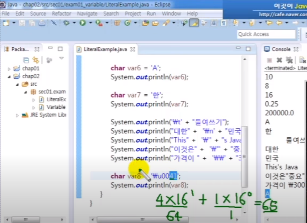Image resolution: width=307 pixels, height=223 pixels.
Task: Collapse the chap02 project node
Action: (9, 77)
